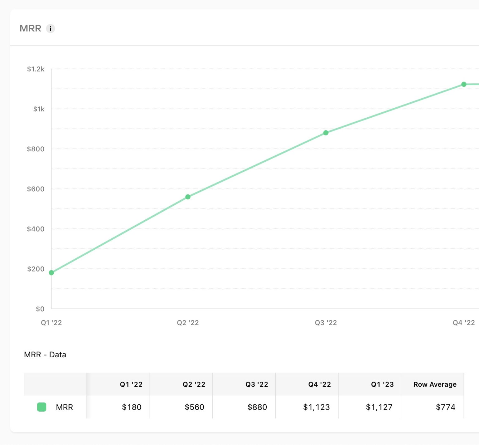
Task: Click the Q2 '22 data point marker
Action: (x=188, y=197)
